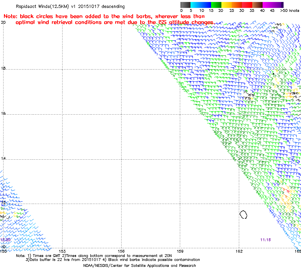Viewport: 301px width, 272px height.
Task: Click the red note line starting 'Note: black circles'
Action: click(104, 16)
